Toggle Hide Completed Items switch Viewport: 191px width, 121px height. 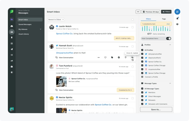pyautogui.click(x=169, y=38)
